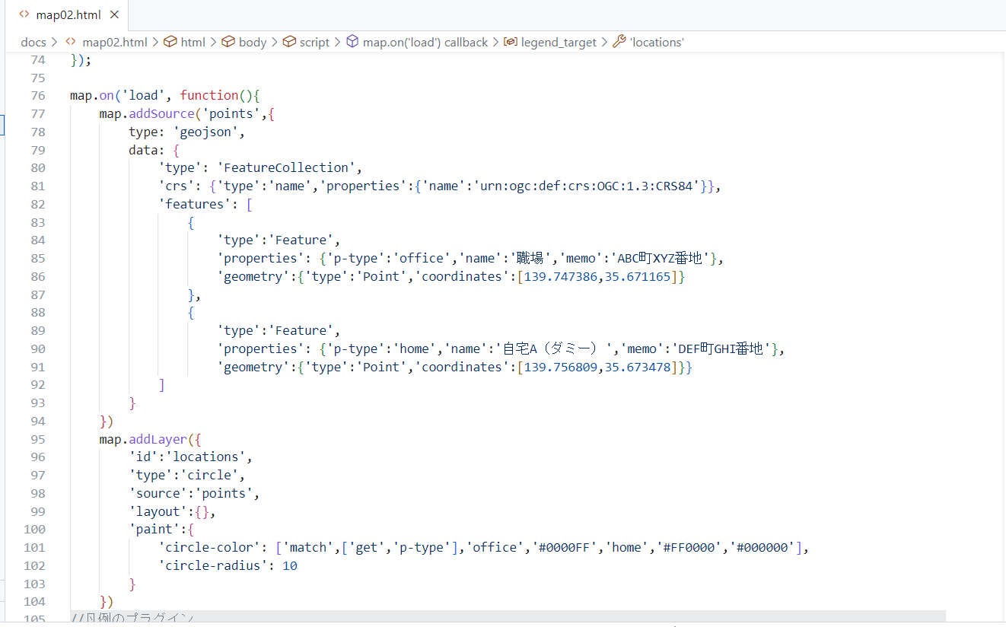This screenshot has height=627, width=1006.
Task: Click the 'circle-color' property key
Action: tap(209, 548)
